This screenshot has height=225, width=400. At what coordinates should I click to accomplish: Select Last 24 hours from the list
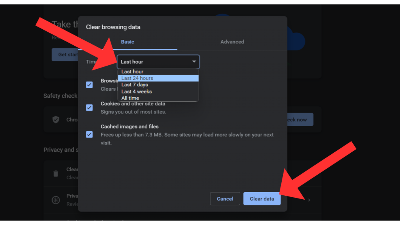[137, 78]
